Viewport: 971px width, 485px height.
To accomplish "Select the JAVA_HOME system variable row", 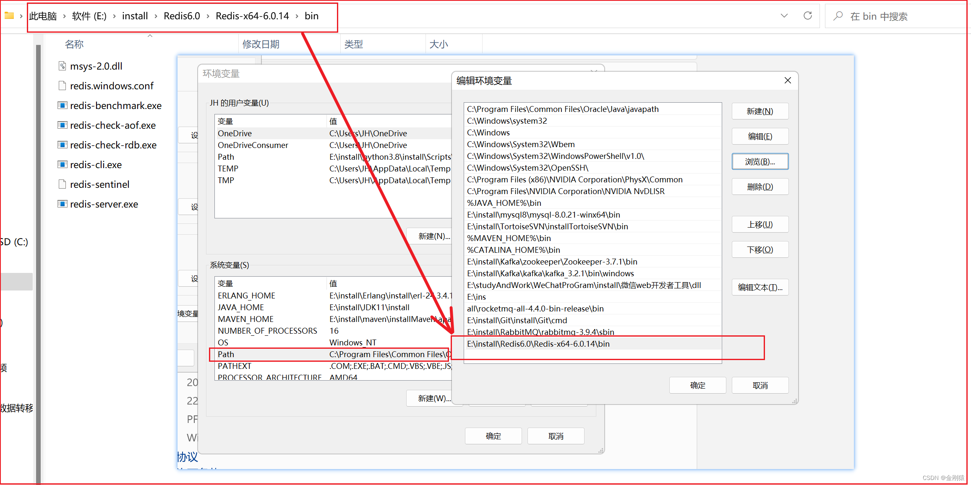I will [x=334, y=307].
